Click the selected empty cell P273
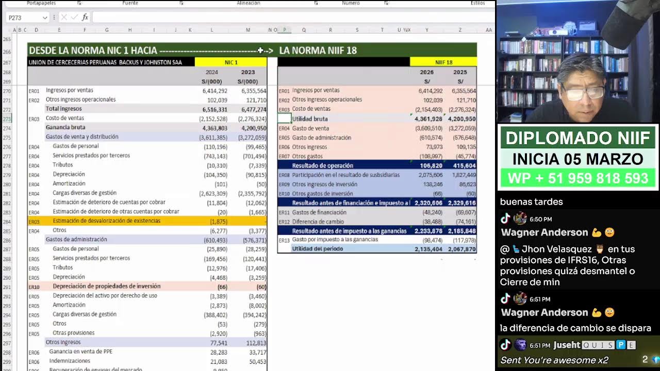Image resolution: width=660 pixels, height=371 pixels. pos(285,119)
